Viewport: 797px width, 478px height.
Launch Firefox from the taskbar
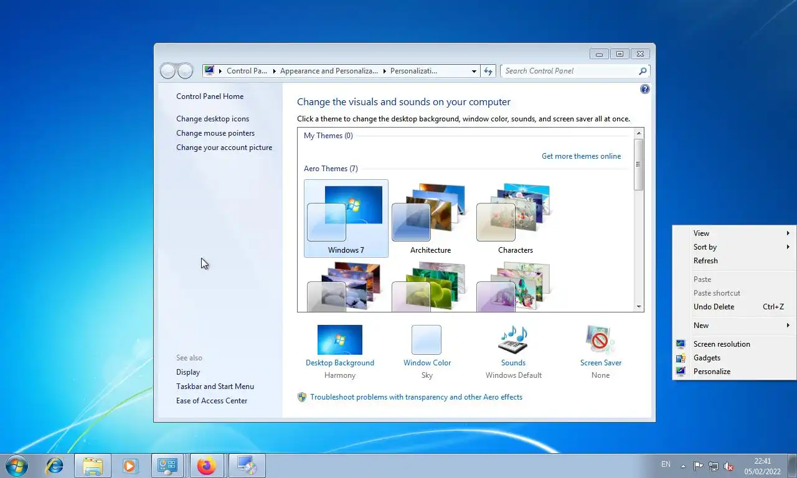click(x=206, y=466)
